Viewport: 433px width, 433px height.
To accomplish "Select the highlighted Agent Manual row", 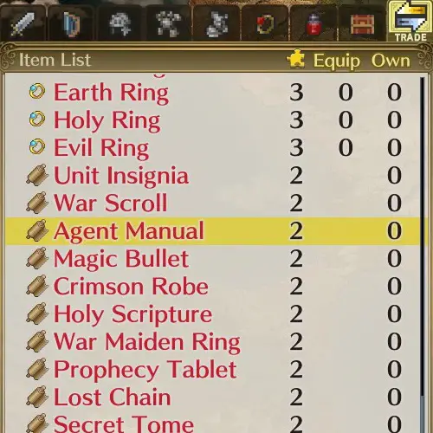I will (x=212, y=231).
